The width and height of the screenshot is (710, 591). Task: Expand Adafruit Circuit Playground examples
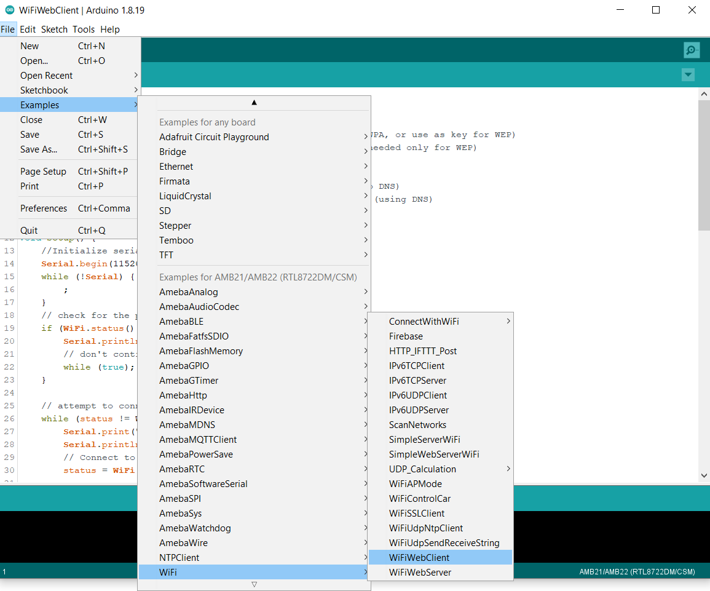click(254, 137)
